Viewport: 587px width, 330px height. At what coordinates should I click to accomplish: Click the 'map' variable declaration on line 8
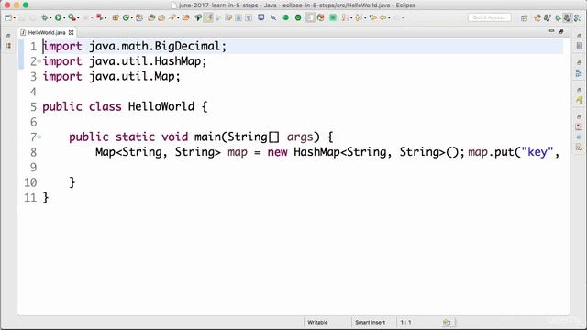tap(238, 152)
